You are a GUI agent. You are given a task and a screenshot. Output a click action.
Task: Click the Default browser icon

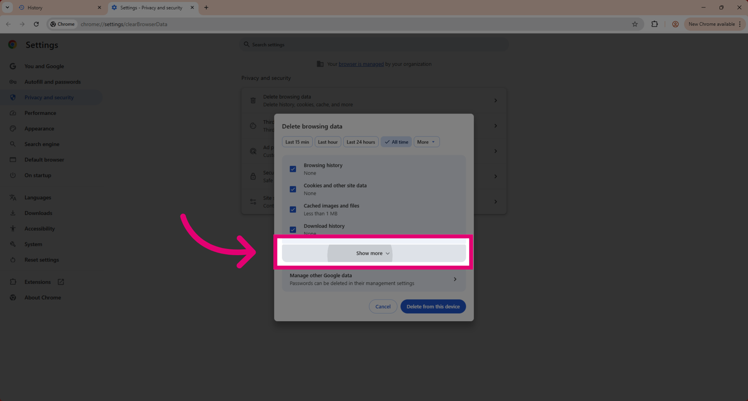13,159
